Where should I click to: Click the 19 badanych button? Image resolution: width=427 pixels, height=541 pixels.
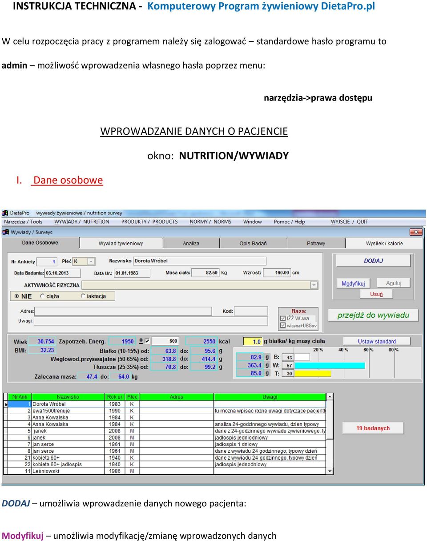coord(373,428)
